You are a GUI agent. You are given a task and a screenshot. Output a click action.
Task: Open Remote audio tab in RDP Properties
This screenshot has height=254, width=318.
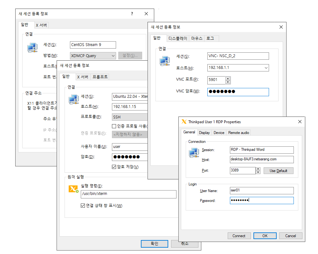pyautogui.click(x=238, y=133)
